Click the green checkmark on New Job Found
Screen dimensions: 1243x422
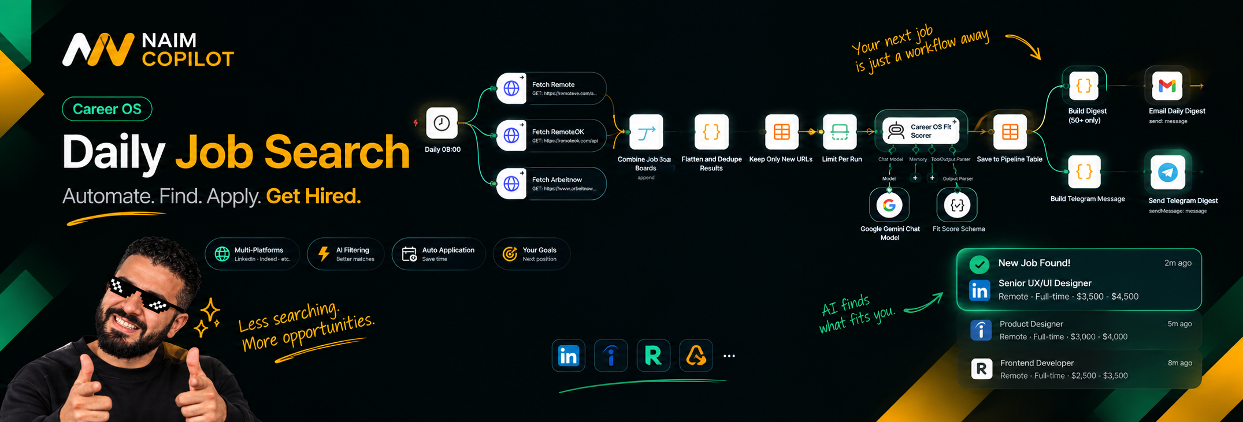(x=979, y=264)
